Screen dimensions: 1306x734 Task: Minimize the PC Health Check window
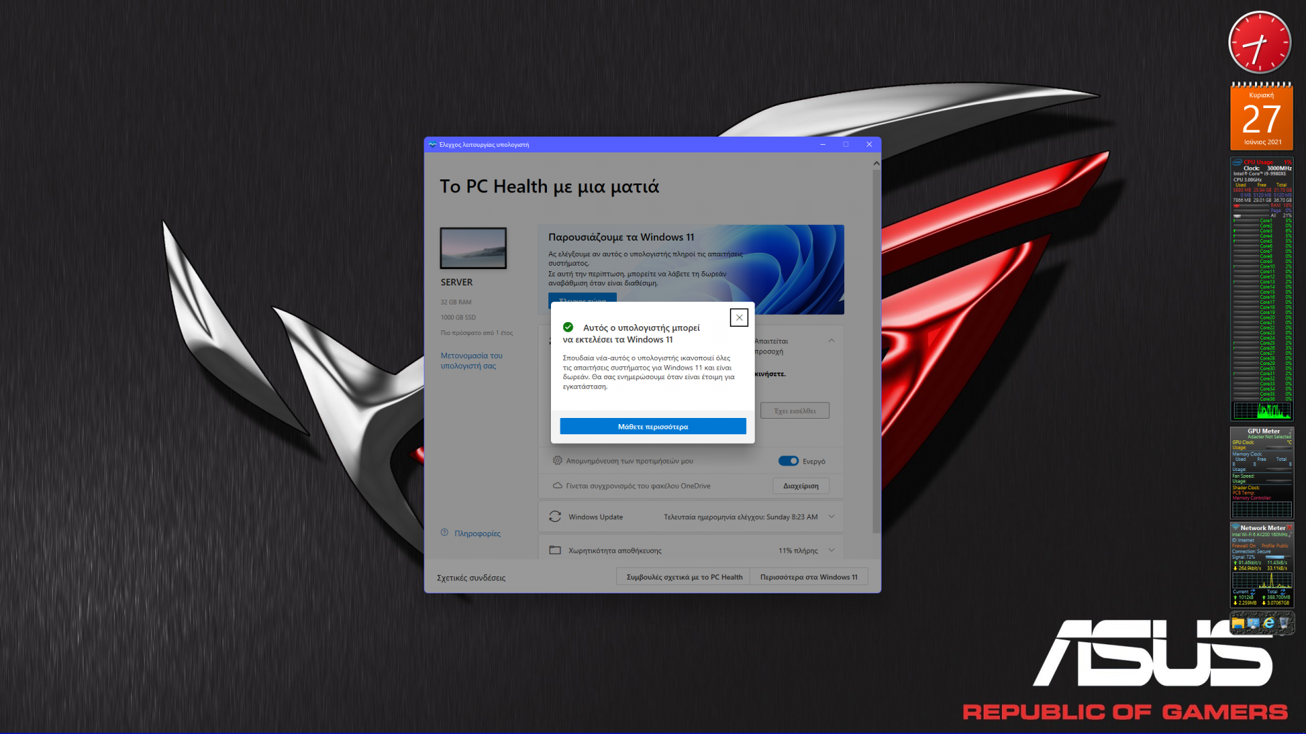click(822, 144)
